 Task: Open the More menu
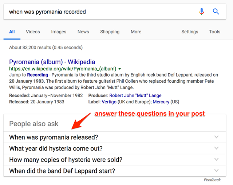pos(136,32)
